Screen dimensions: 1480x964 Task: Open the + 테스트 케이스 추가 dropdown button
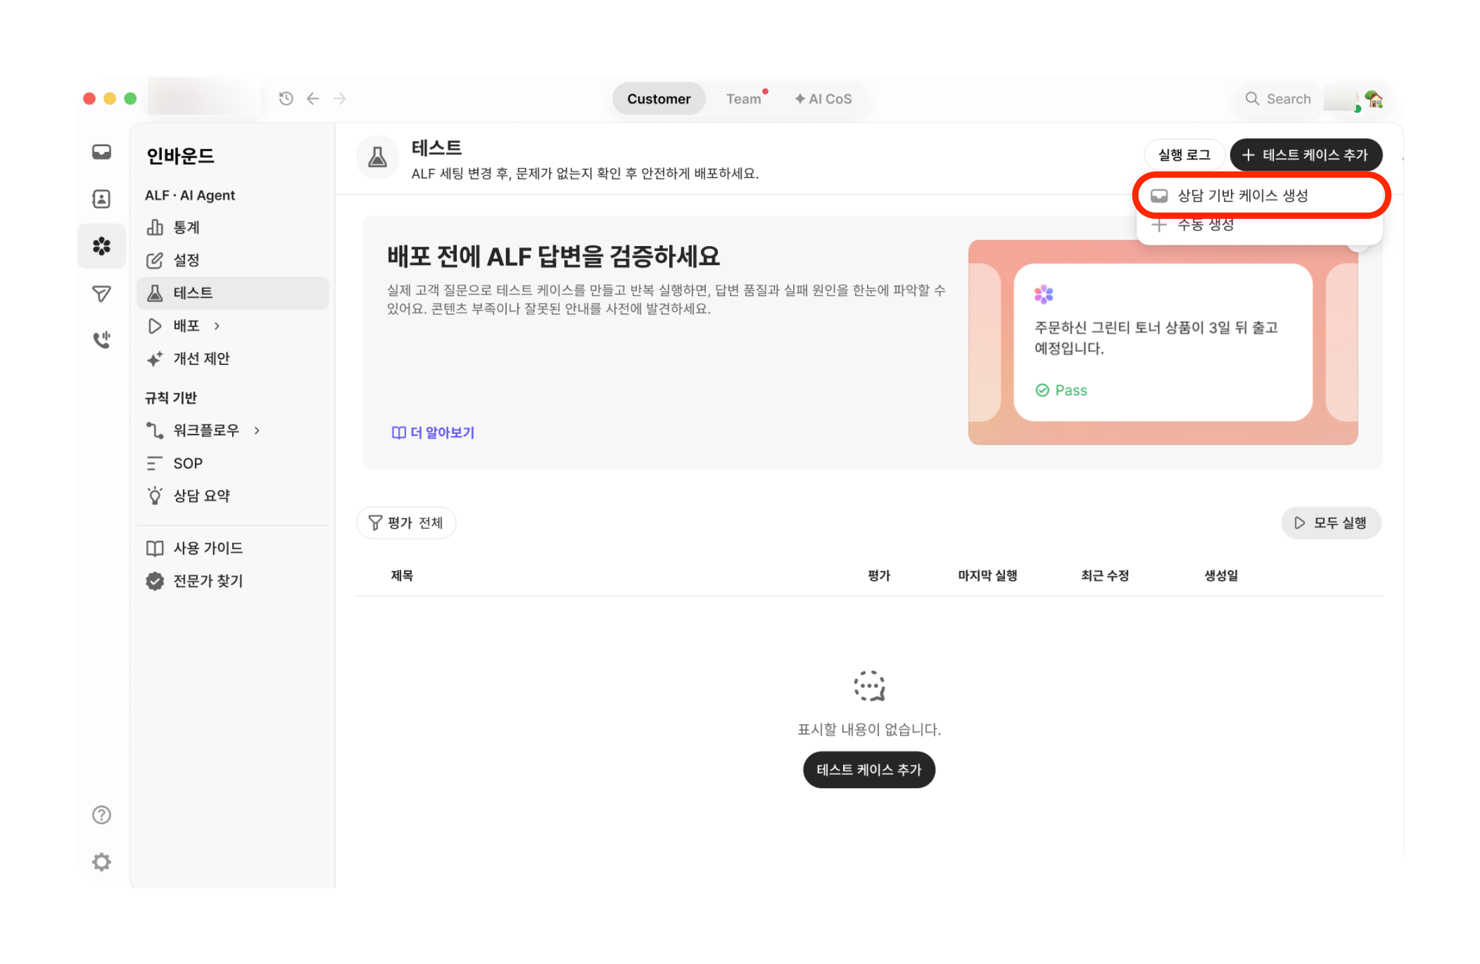click(1305, 155)
